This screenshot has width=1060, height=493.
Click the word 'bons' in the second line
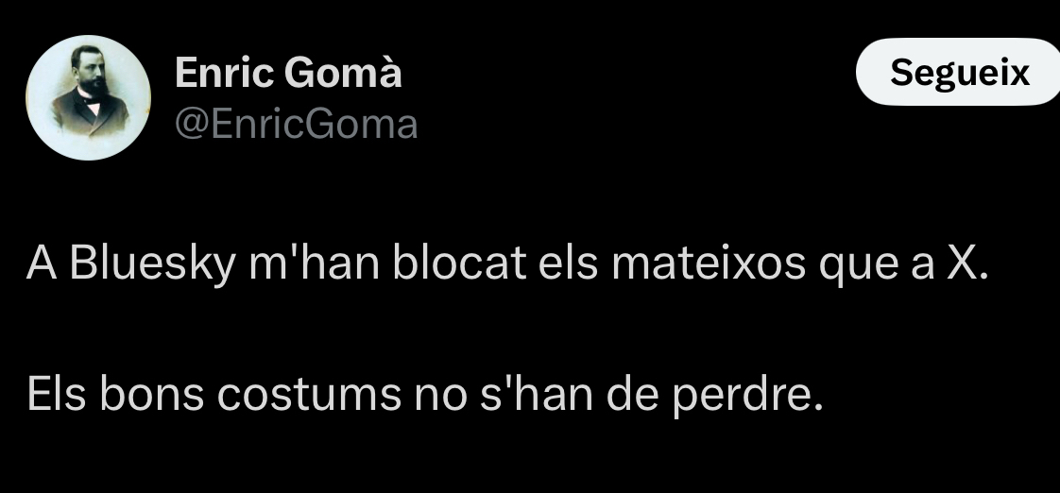[151, 394]
